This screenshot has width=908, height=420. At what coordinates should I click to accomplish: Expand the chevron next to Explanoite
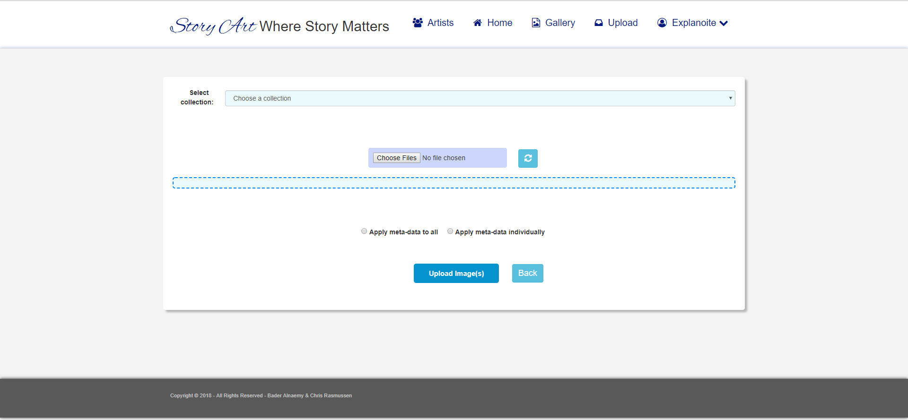(x=724, y=23)
